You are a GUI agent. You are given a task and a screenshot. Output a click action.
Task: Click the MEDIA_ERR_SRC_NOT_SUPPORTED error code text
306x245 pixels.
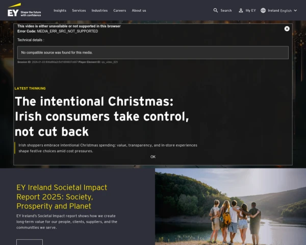click(x=67, y=31)
